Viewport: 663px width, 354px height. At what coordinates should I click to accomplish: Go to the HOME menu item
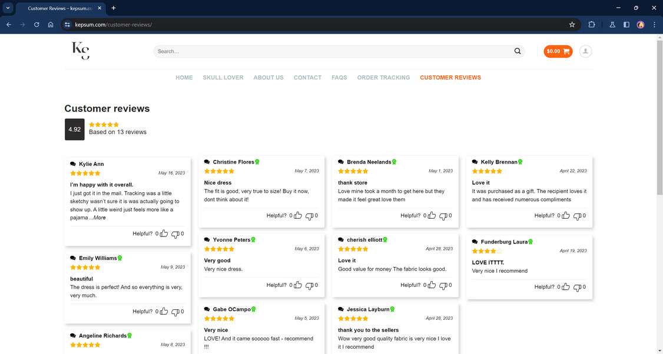[x=184, y=78]
